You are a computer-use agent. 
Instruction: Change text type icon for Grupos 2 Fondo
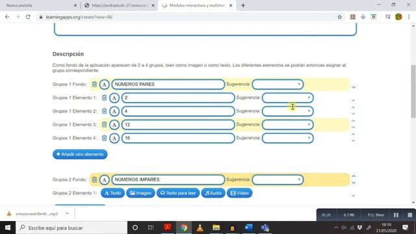coord(104,179)
